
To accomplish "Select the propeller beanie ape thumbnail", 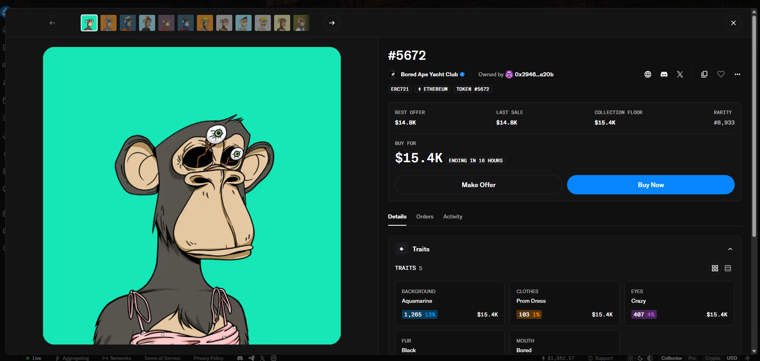I will [147, 23].
